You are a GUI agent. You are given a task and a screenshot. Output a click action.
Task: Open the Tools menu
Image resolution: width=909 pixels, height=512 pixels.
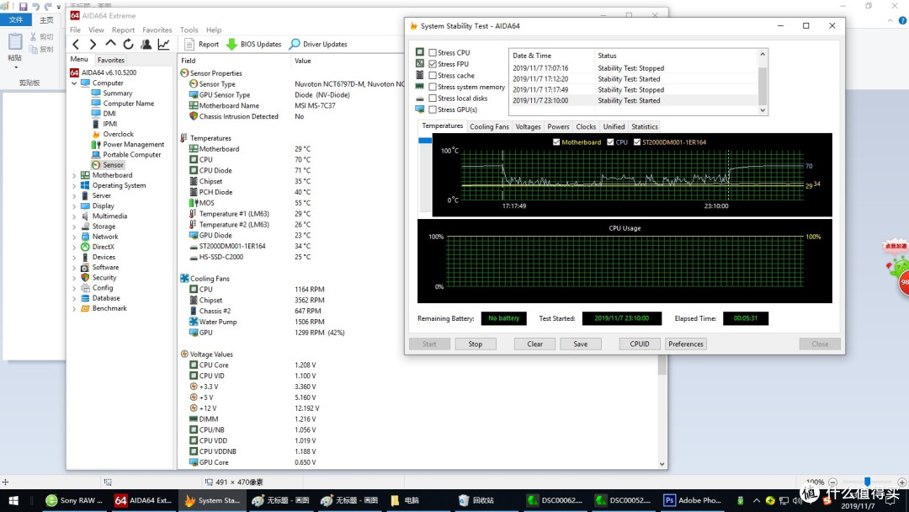pyautogui.click(x=189, y=29)
